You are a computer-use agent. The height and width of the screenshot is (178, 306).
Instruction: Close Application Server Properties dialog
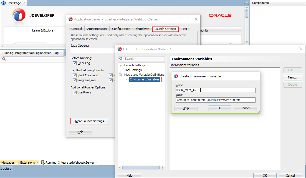[196, 19]
